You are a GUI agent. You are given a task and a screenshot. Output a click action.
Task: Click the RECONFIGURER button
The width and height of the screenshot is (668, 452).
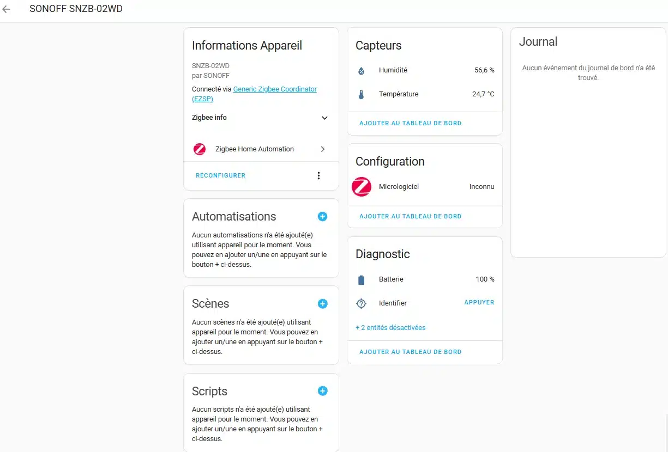click(221, 175)
